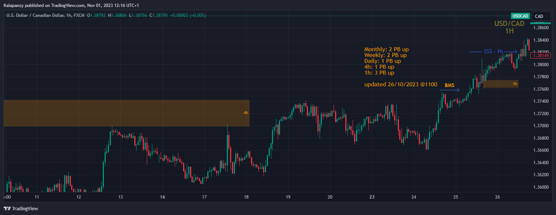Image resolution: width=556 pixels, height=215 pixels.
Task: Click the close value 1.38795 in the legend
Action: point(160,15)
